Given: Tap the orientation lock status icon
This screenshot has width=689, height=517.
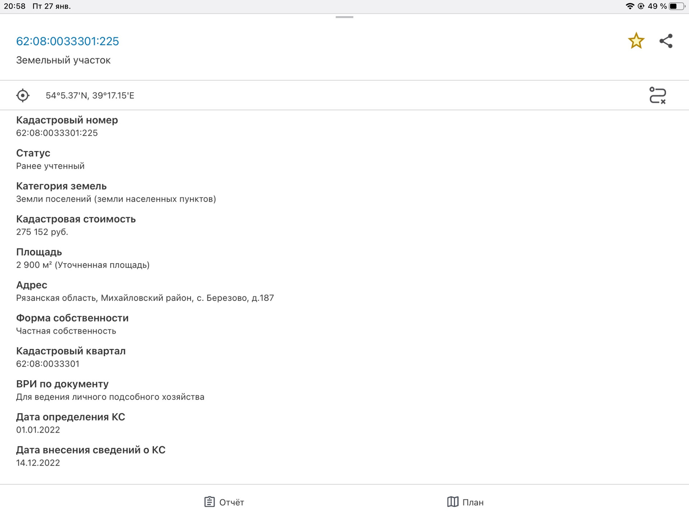Looking at the screenshot, I should (641, 6).
